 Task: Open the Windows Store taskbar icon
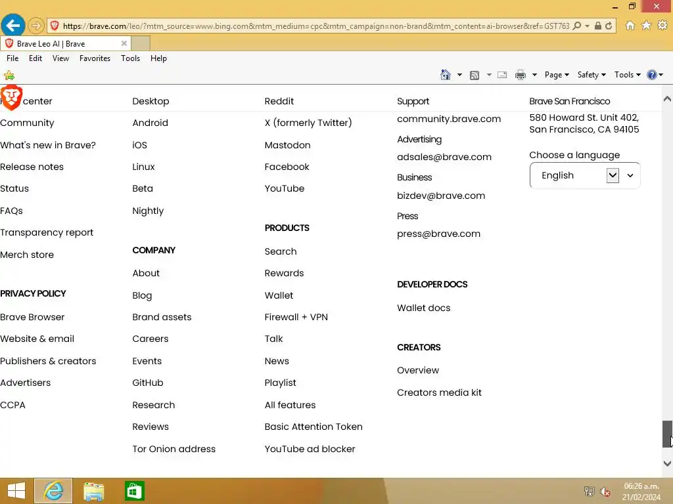pyautogui.click(x=134, y=491)
